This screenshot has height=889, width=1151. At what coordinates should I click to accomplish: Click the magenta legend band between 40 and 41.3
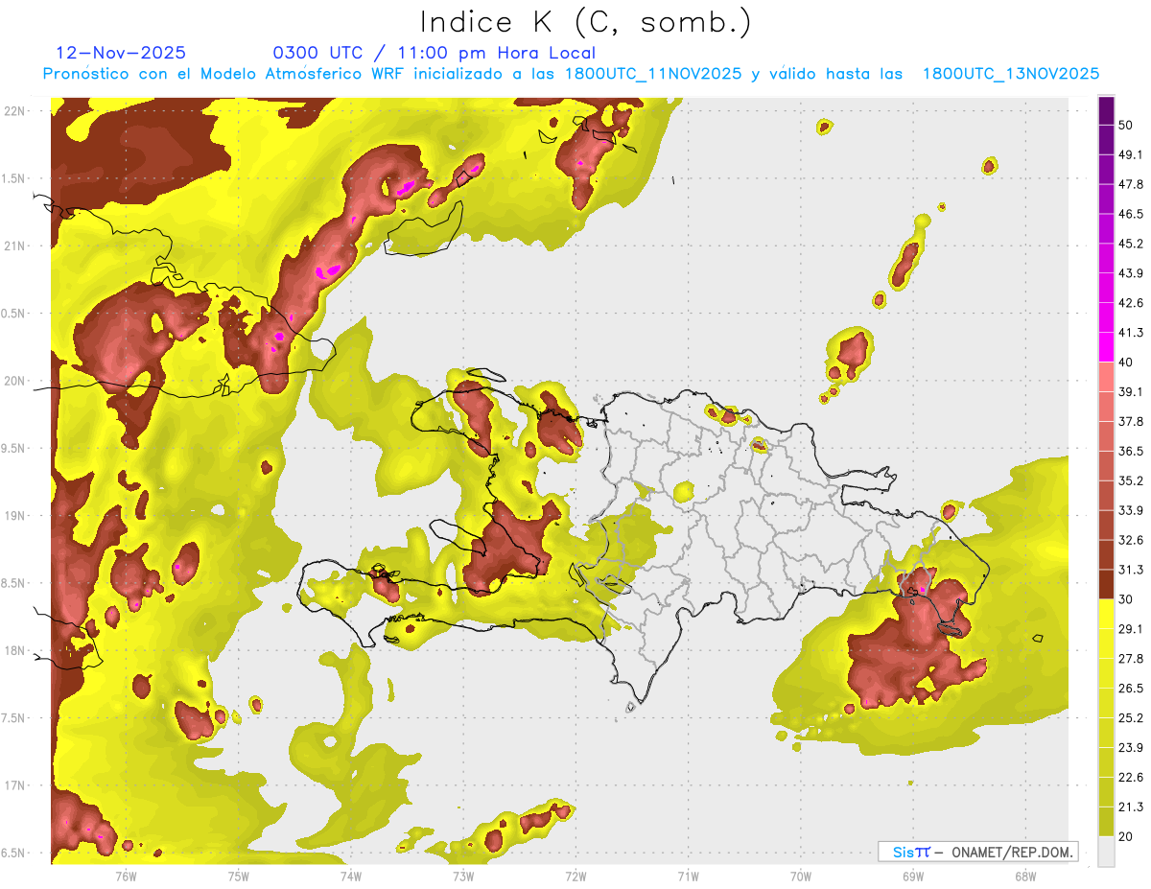[x=1106, y=347]
